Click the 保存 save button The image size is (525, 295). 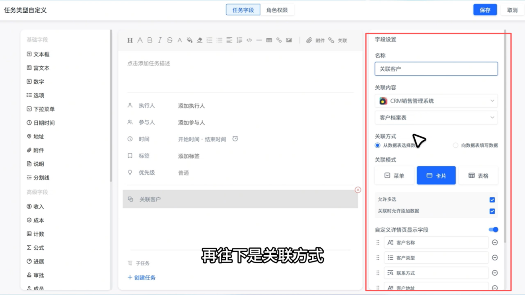click(485, 10)
